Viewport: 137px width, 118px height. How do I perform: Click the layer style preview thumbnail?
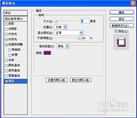pos(121,42)
